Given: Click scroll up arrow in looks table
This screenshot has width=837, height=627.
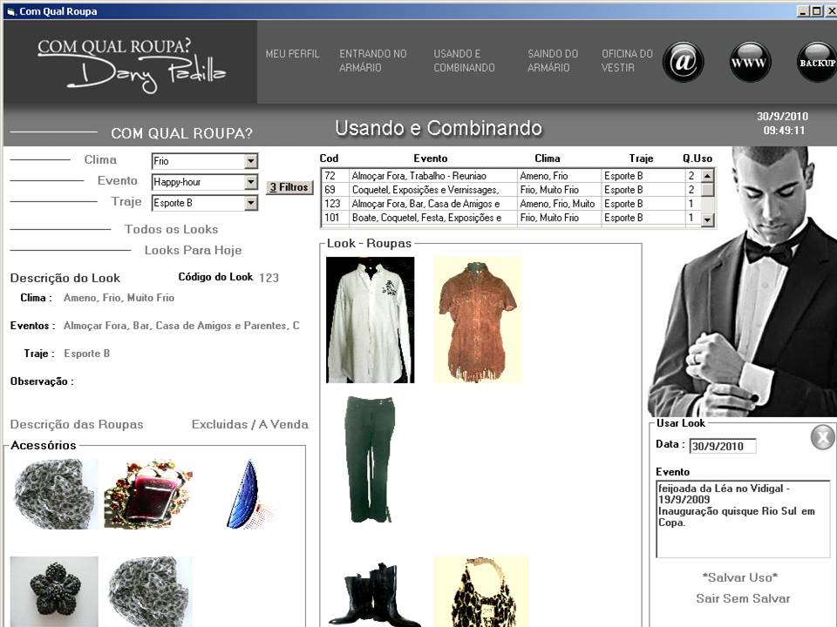Looking at the screenshot, I should (x=707, y=176).
